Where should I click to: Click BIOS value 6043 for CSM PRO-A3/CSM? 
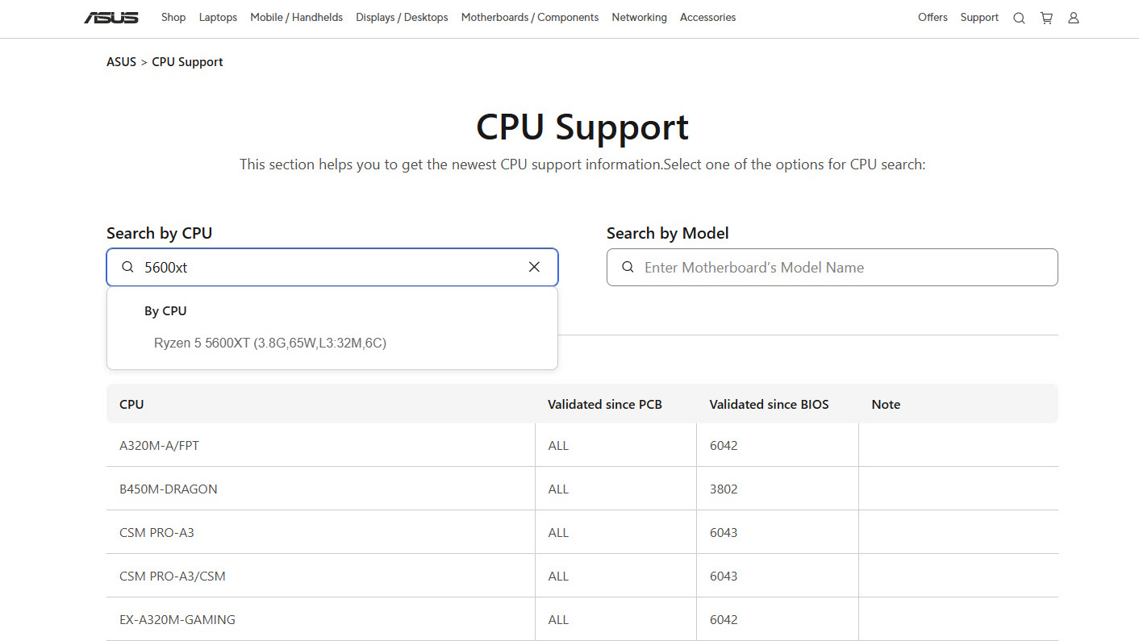coord(724,576)
